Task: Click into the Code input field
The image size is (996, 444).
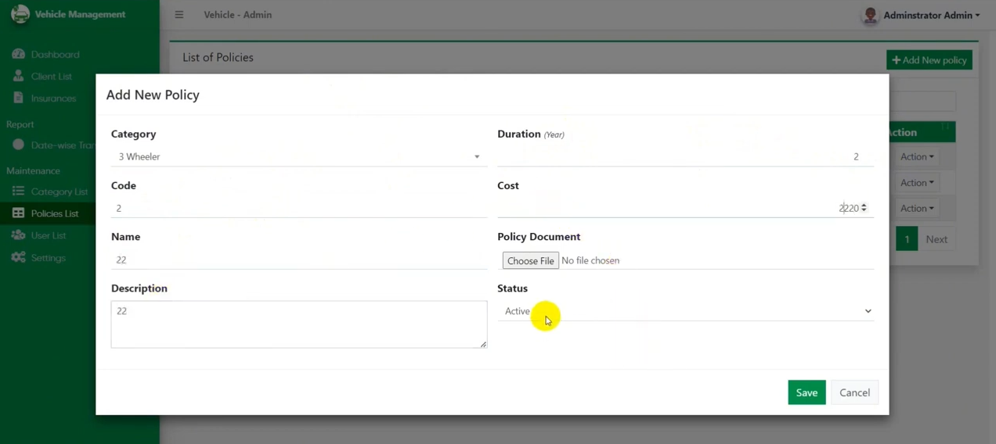Action: tap(298, 209)
